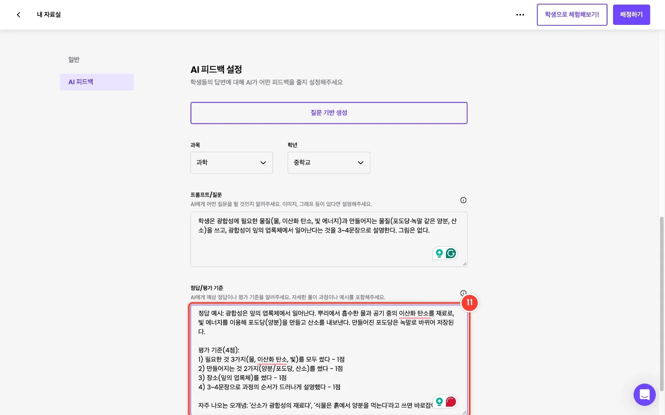Click red Grammarly icon in criteria textarea
Screen dimensions: 665x415
tap(451, 401)
